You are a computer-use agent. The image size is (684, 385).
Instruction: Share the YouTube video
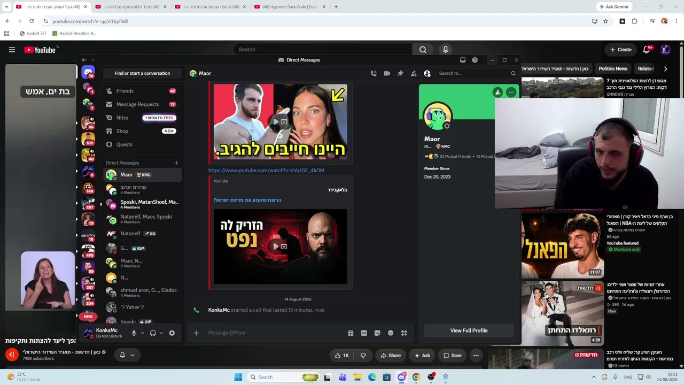(391, 356)
